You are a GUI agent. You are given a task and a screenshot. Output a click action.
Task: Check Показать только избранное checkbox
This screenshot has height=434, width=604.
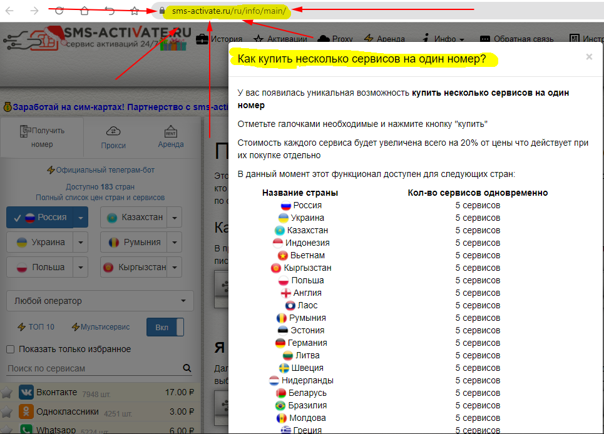11,350
